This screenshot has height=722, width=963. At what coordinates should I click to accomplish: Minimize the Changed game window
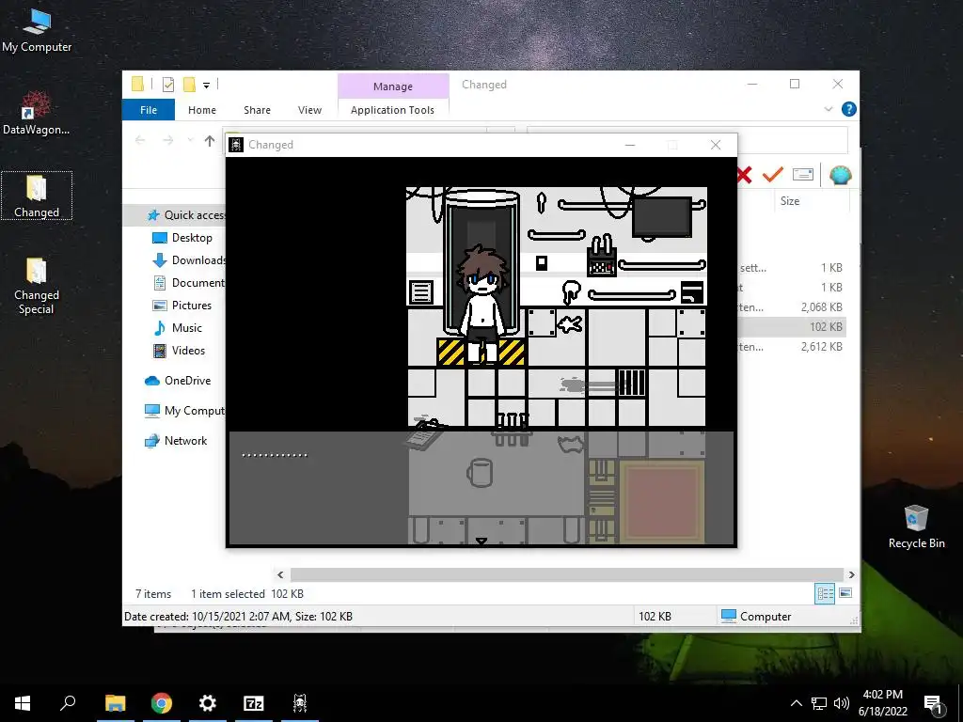coord(629,145)
